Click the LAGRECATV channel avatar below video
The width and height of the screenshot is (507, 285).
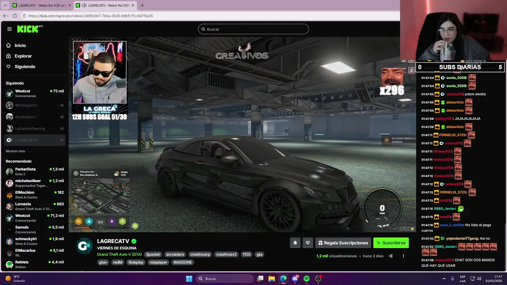[84, 246]
